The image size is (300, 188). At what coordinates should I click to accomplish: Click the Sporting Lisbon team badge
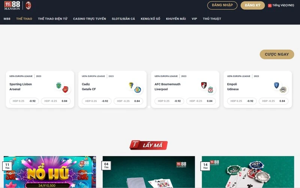coord(59,85)
